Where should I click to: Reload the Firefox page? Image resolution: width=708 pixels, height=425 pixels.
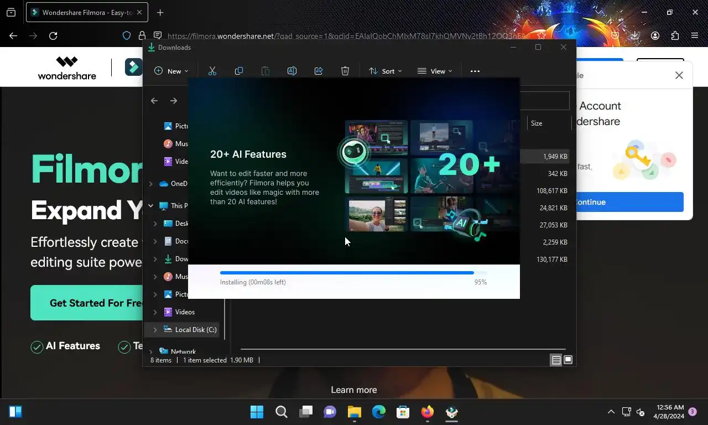pos(53,36)
